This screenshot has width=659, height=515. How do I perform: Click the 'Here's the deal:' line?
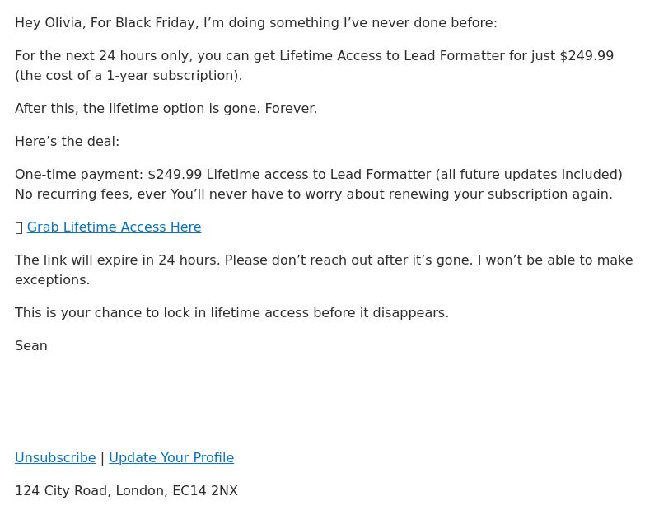pos(68,141)
